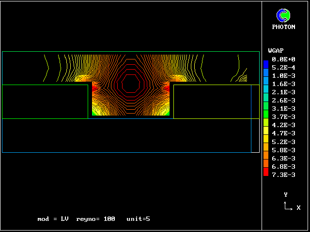Image resolution: width=310 pixels, height=232 pixels.
Task: Pick the 5.2E-3 legend value
Action: 283,142
